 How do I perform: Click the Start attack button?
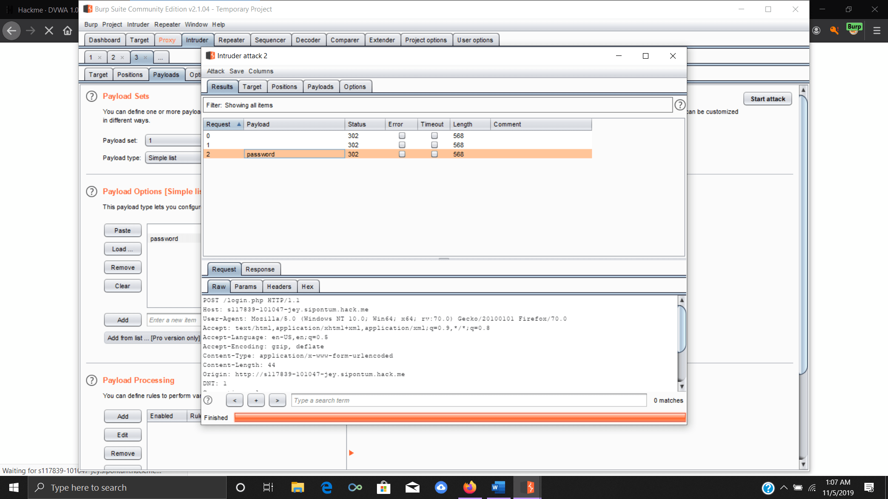(768, 99)
